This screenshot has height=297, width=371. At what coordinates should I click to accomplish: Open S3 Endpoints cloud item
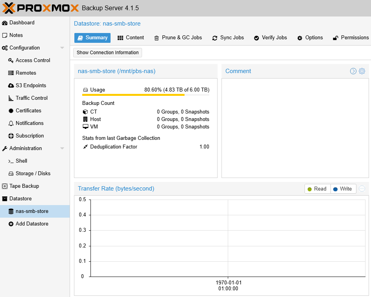(x=31, y=85)
